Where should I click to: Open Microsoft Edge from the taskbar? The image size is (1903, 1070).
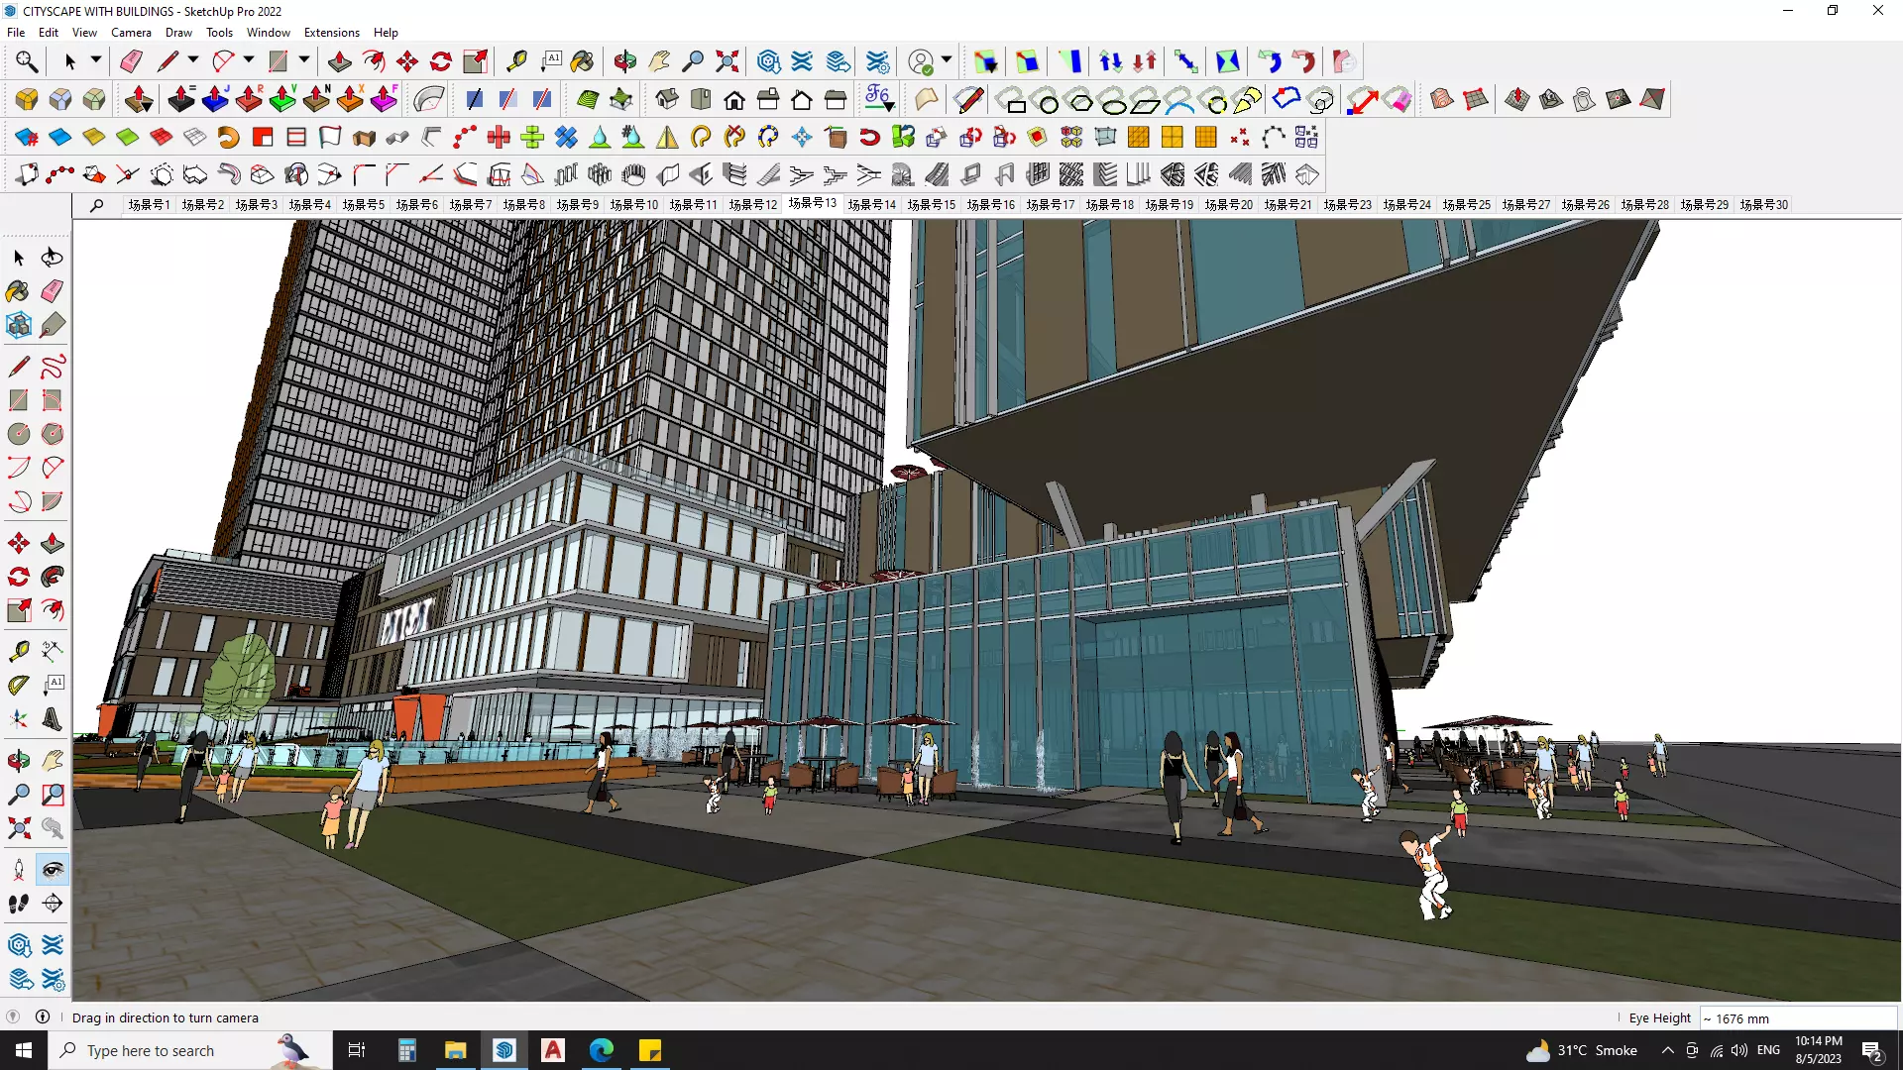(x=602, y=1050)
